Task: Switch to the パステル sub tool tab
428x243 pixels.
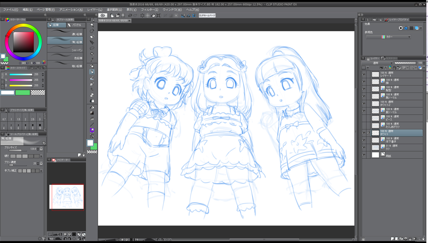Action: 76,25
